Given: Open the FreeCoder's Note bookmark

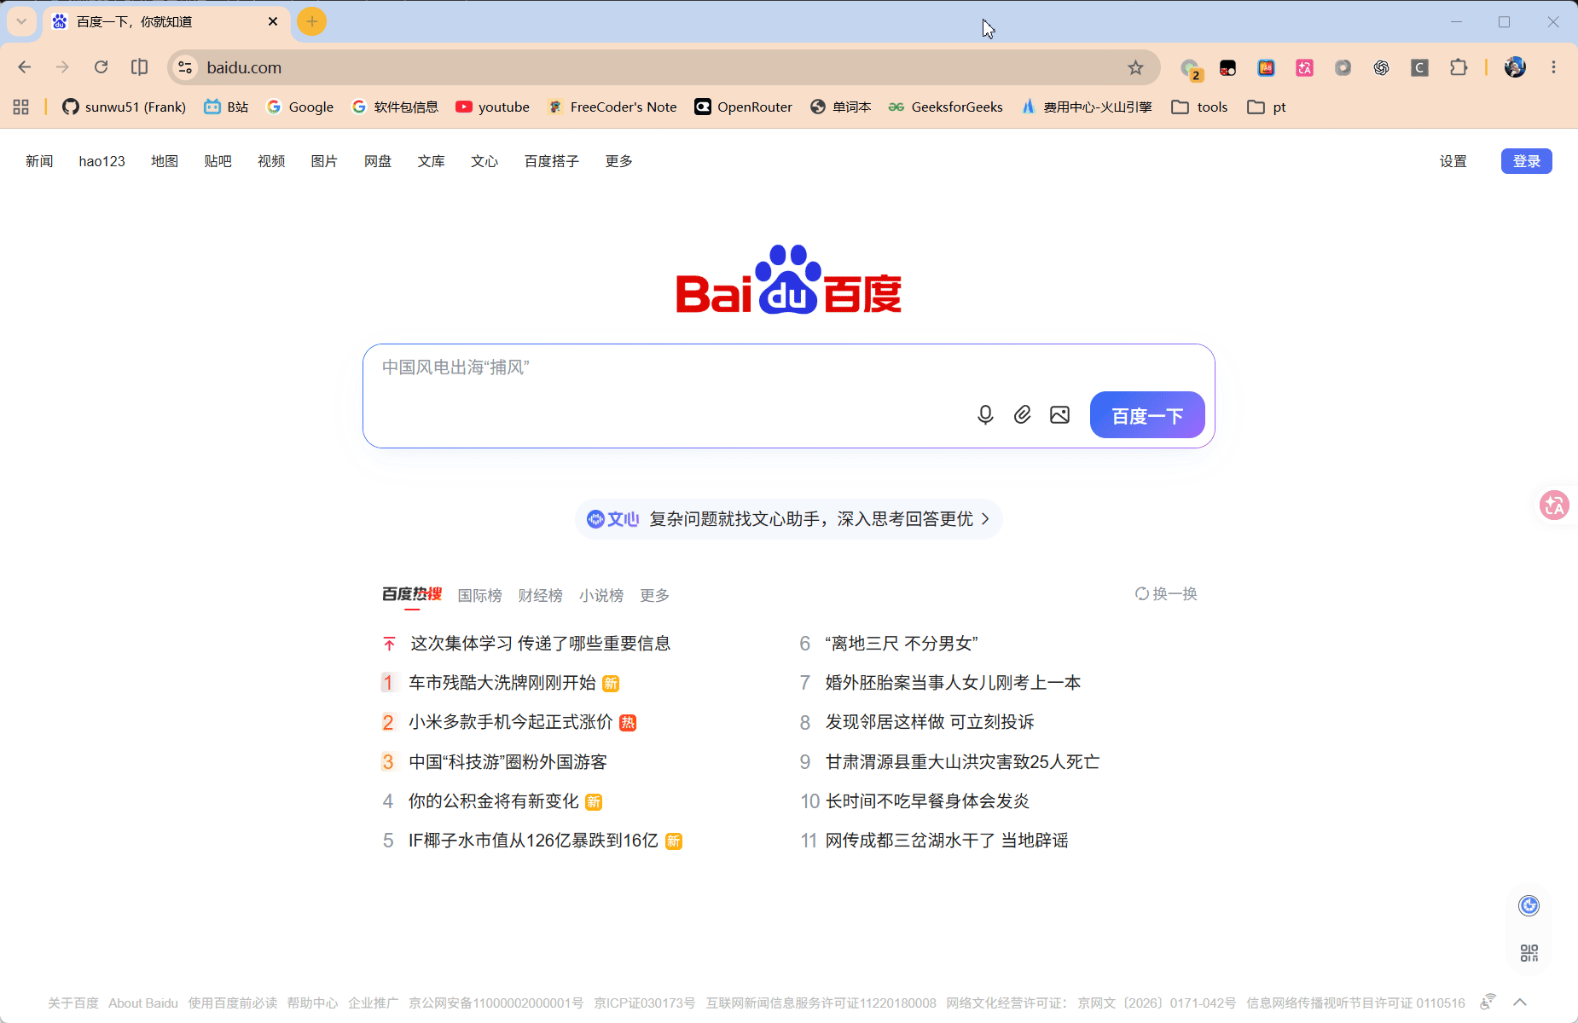Looking at the screenshot, I should [x=612, y=107].
